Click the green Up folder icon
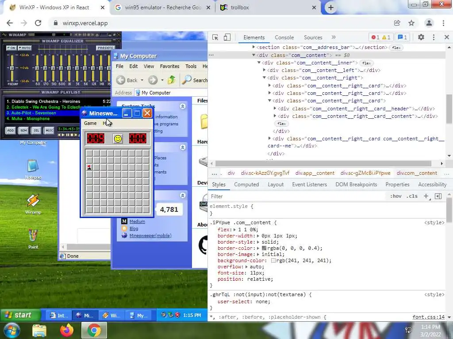The height and width of the screenshot is (339, 453). (172, 80)
